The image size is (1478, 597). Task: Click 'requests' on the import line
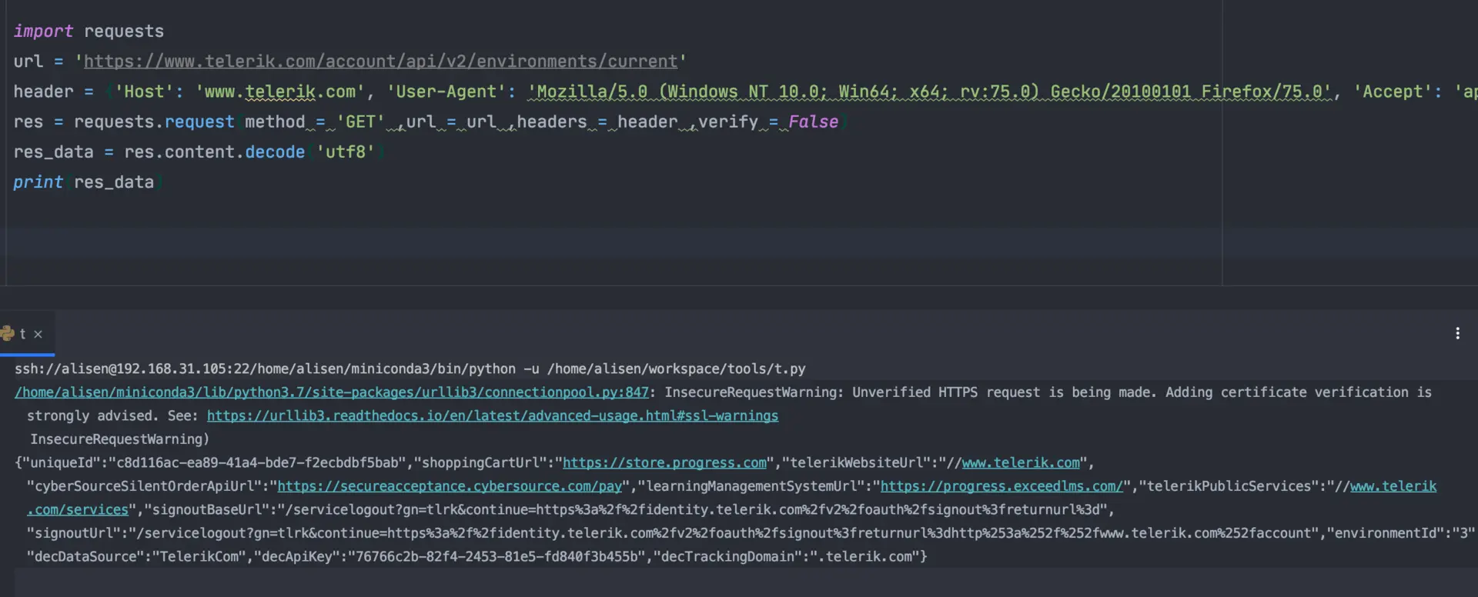pos(124,31)
